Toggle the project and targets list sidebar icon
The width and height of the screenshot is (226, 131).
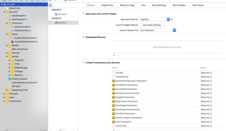[x=50, y=5]
